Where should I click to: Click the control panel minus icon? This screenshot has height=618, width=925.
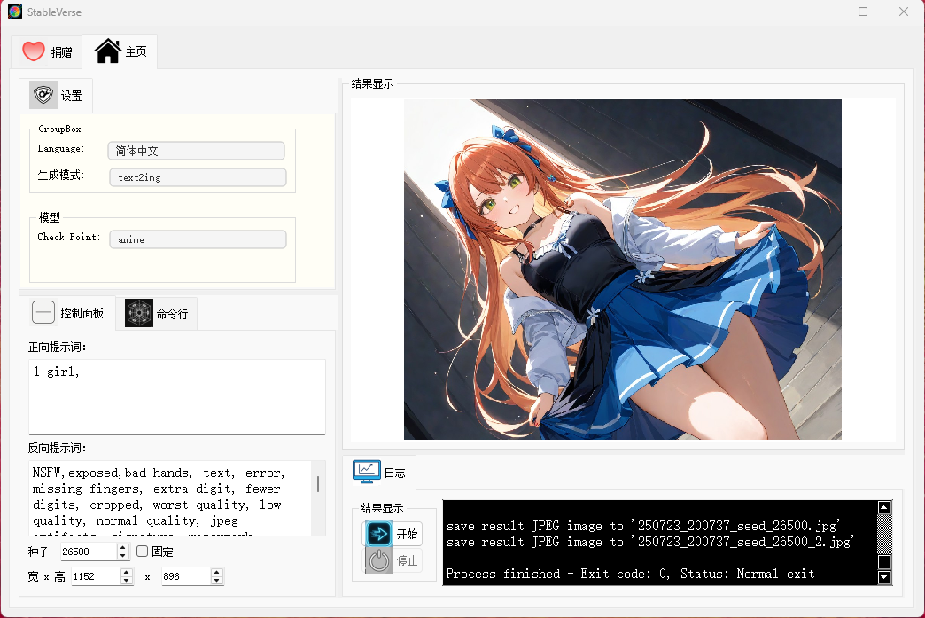43,312
